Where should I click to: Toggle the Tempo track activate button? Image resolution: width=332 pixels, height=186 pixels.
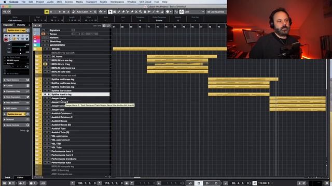[x=43, y=34]
